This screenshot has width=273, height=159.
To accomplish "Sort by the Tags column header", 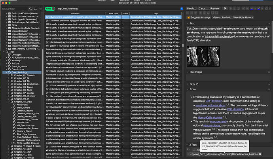I will coord(155,13).
